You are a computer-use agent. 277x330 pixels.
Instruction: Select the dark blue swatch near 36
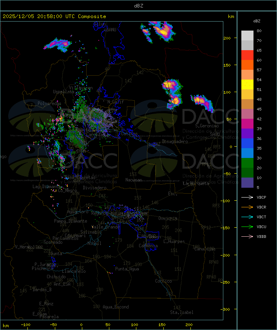coord(247,143)
